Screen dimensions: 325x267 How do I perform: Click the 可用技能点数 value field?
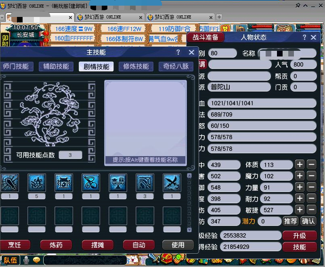coord(70,155)
